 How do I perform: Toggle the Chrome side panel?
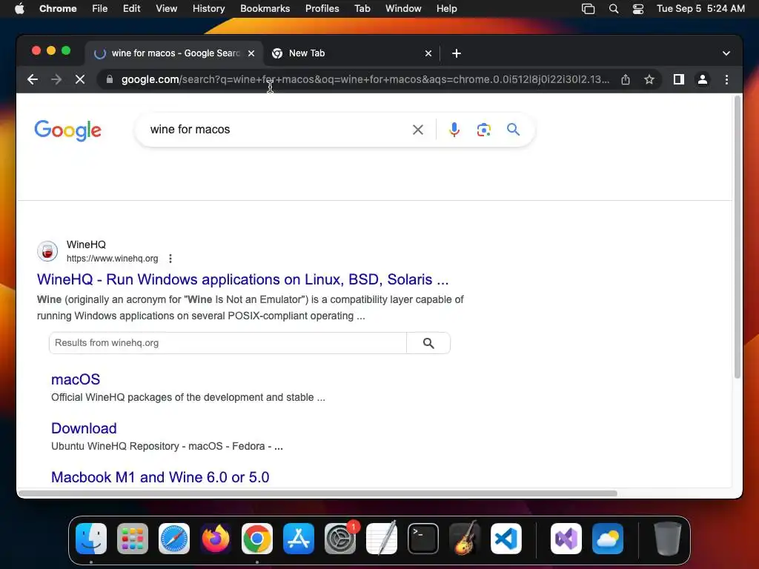click(679, 79)
